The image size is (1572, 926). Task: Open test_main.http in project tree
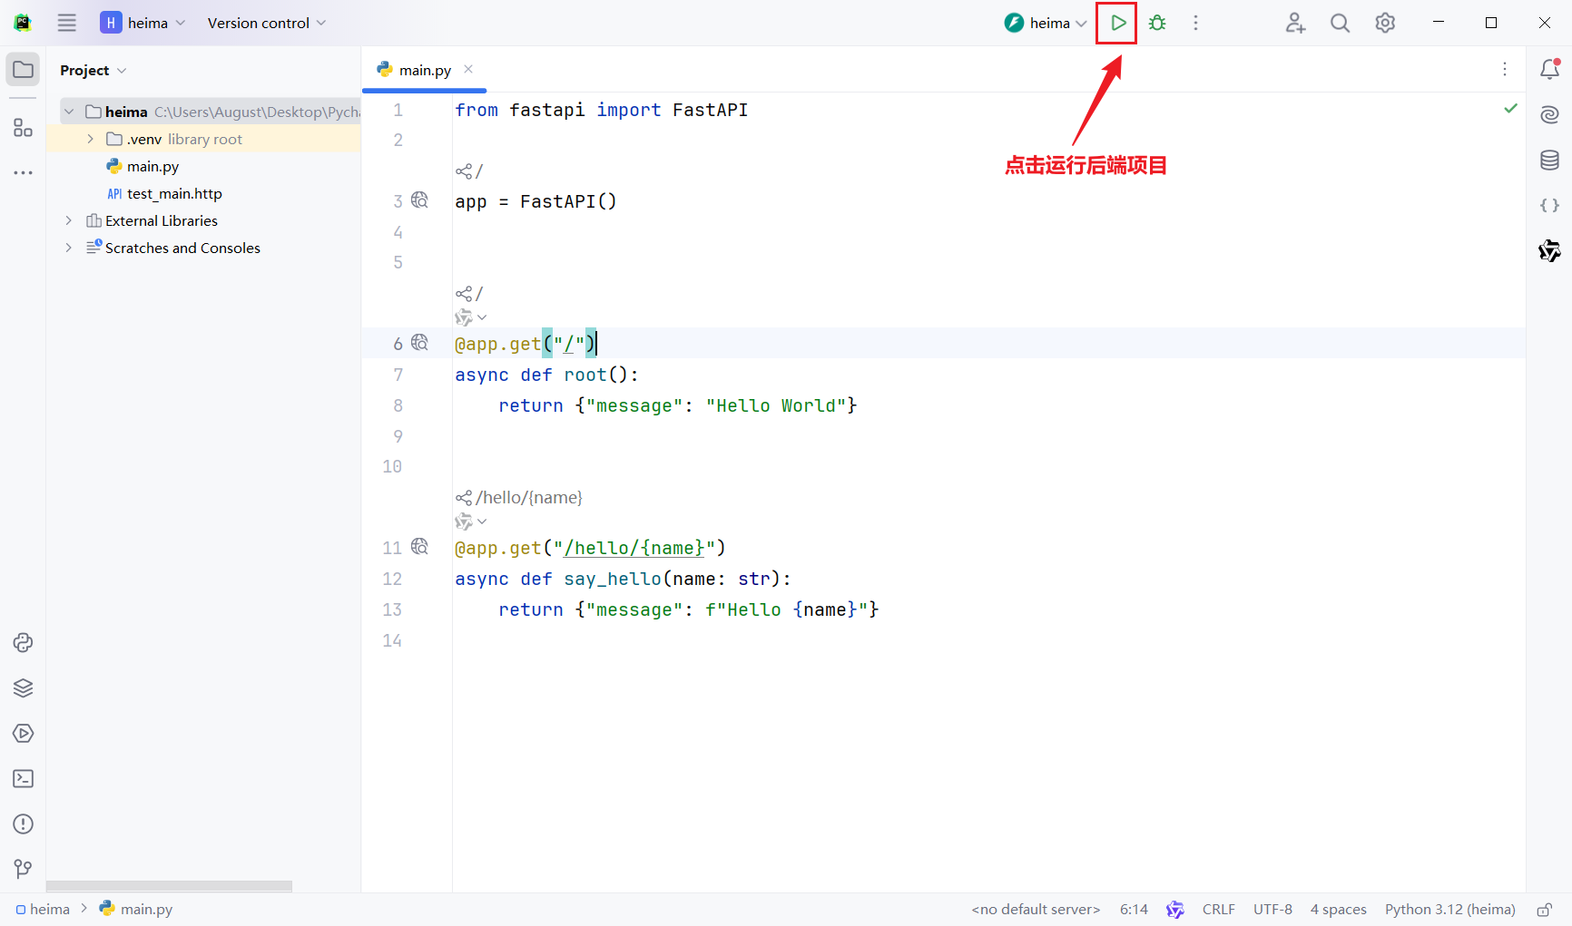(x=174, y=193)
